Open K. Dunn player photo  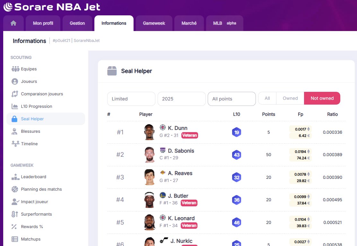[149, 132]
